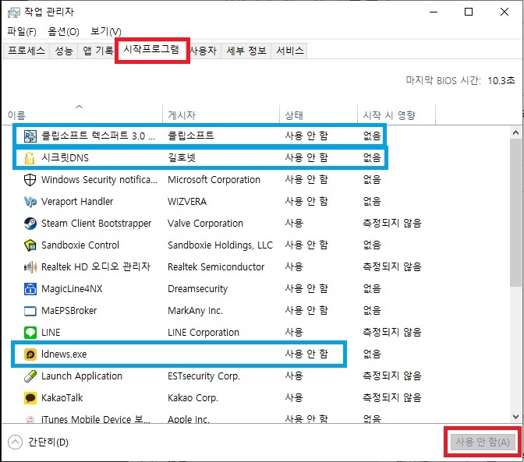
Task: Click the Veraport Handler icon
Action: 30,202
